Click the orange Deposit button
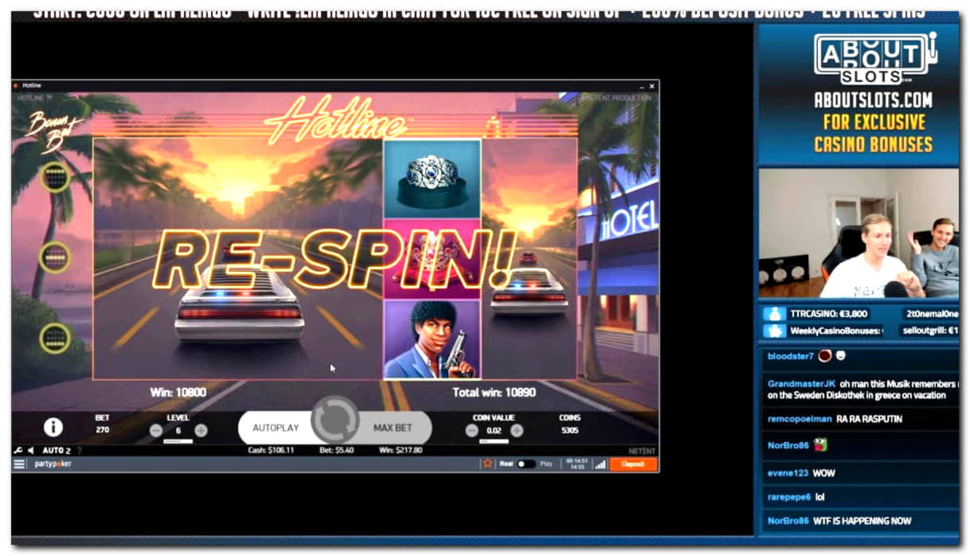The image size is (970, 556). [x=633, y=464]
